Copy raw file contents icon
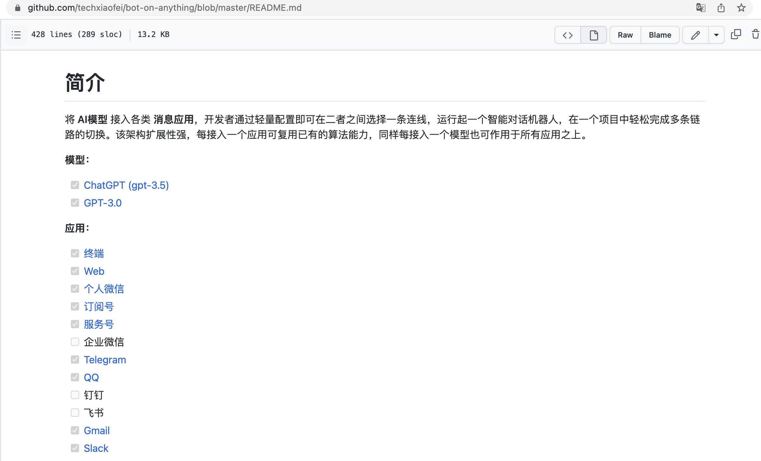 (x=736, y=34)
